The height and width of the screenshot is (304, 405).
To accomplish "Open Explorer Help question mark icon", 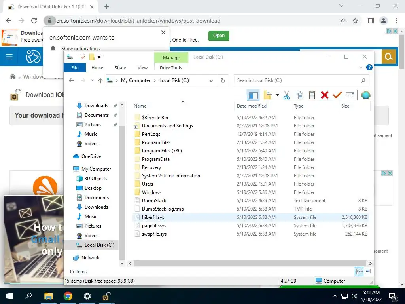I will click(369, 67).
